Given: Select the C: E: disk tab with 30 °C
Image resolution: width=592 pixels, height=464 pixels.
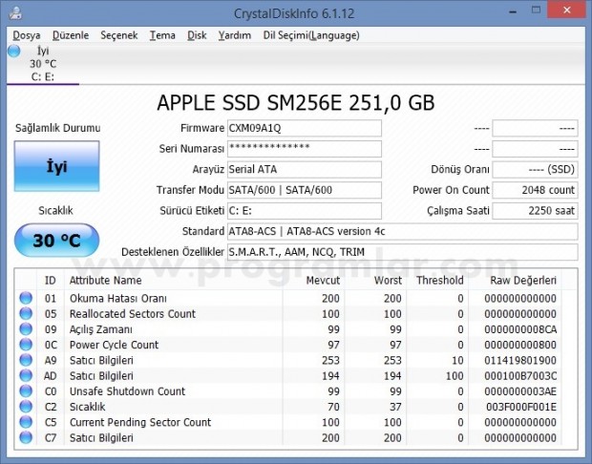Looking at the screenshot, I should coord(43,64).
